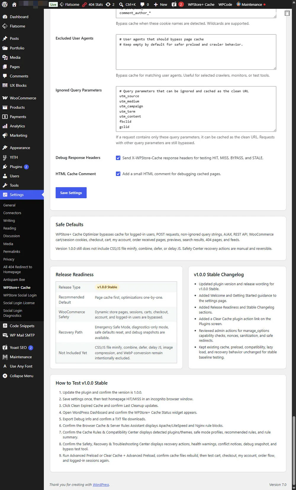Click the comments bubble icon in admin bar
This screenshot has height=490, width=296.
click(x=142, y=4)
